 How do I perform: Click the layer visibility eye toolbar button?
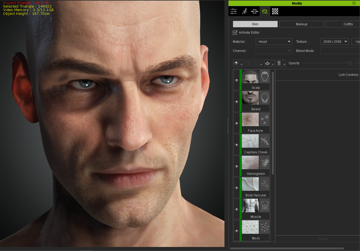tap(236, 63)
